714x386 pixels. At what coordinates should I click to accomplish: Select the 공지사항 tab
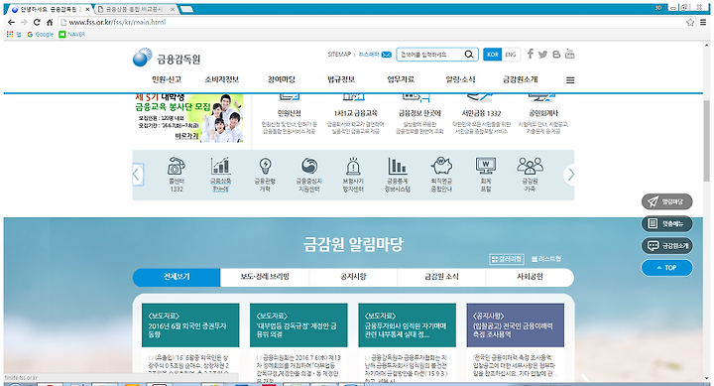click(x=353, y=277)
